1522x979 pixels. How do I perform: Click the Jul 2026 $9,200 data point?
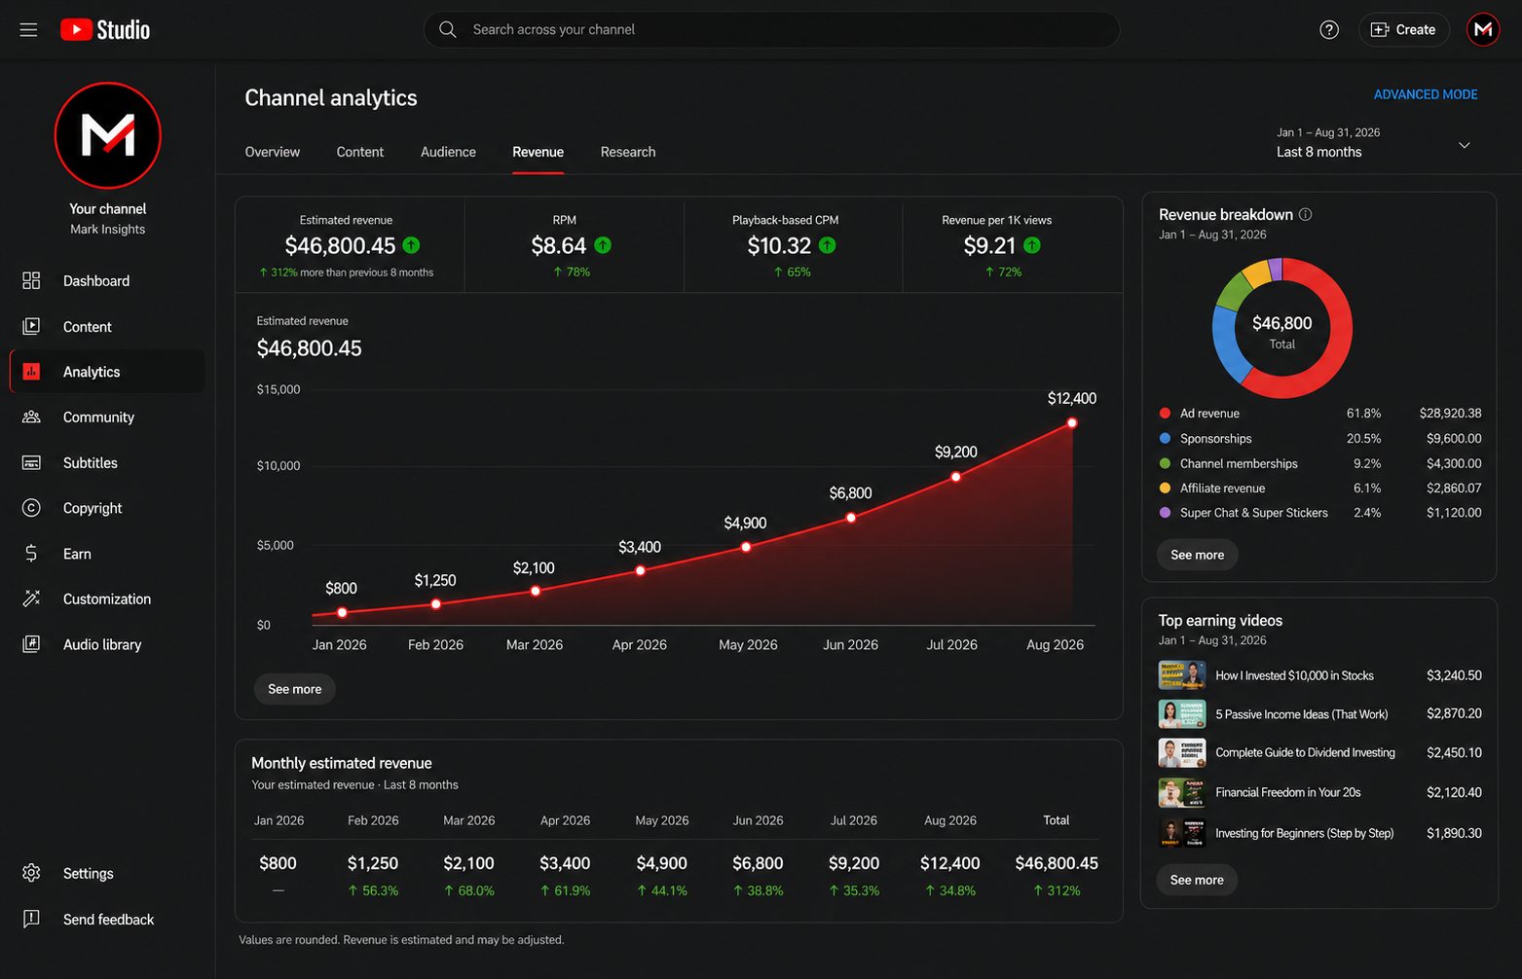956,477
